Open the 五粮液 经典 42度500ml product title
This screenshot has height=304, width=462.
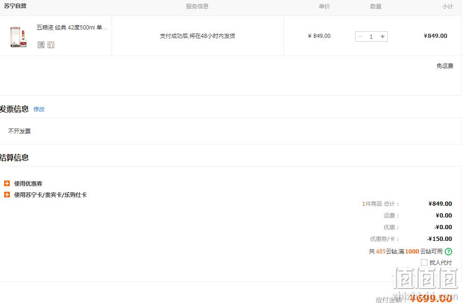[72, 28]
